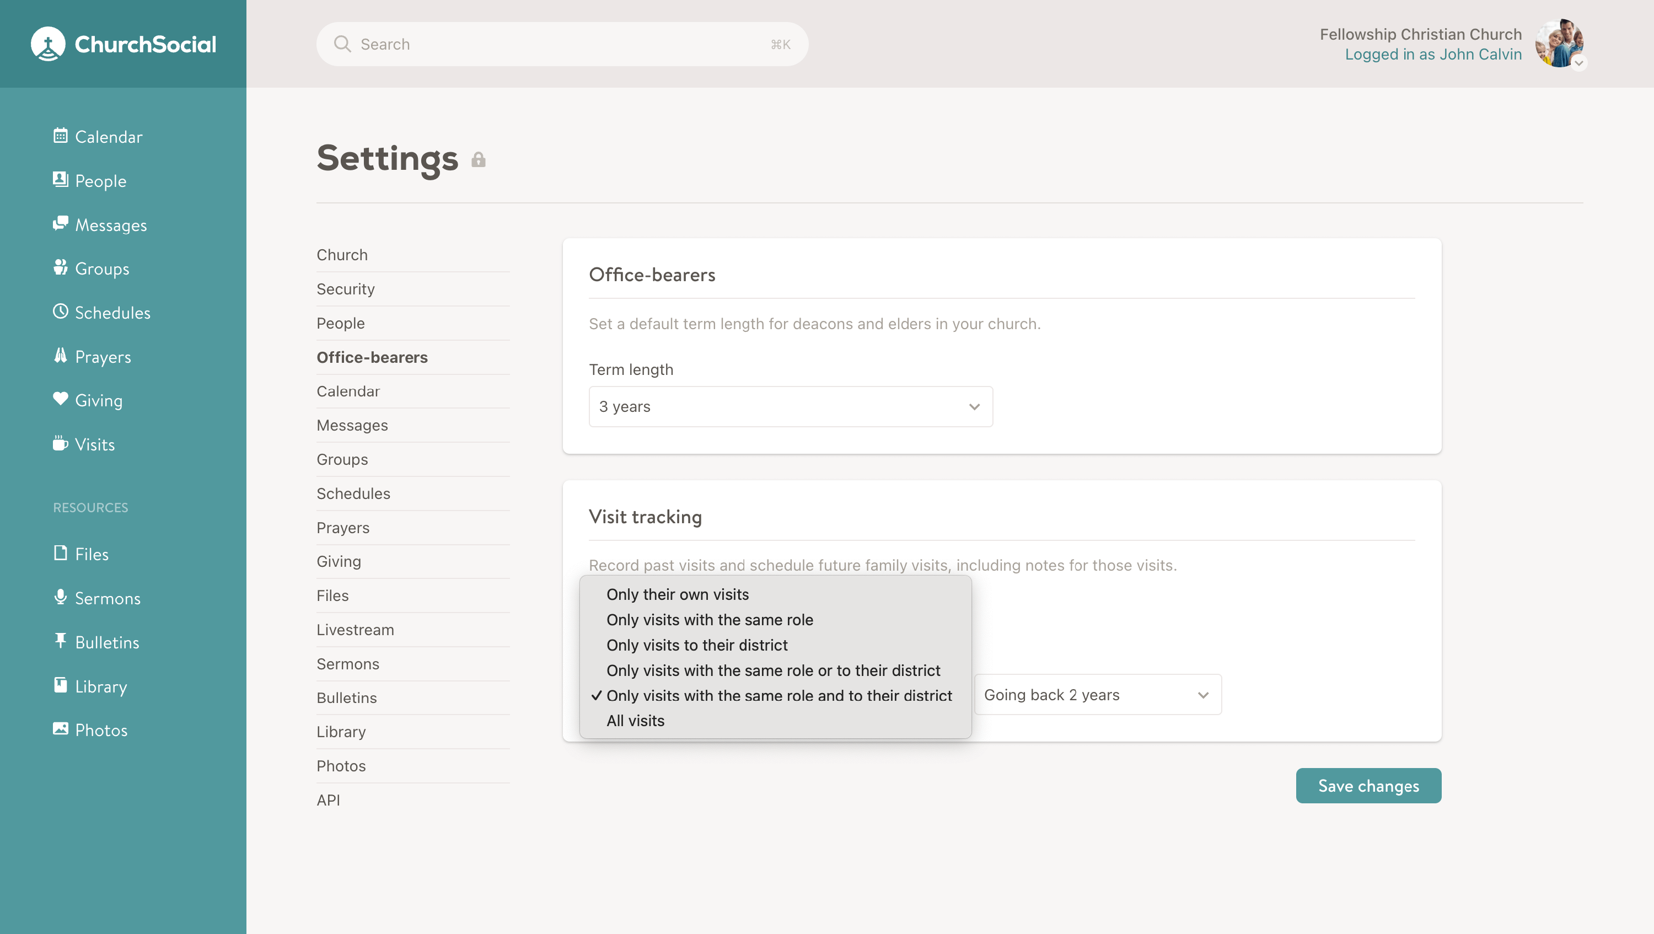The width and height of the screenshot is (1654, 934).
Task: Click the Bulletins pushpin icon
Action: pos(60,641)
